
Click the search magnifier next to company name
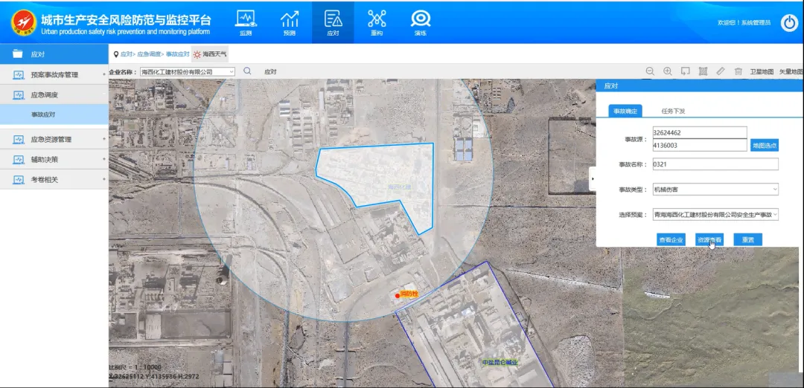247,71
